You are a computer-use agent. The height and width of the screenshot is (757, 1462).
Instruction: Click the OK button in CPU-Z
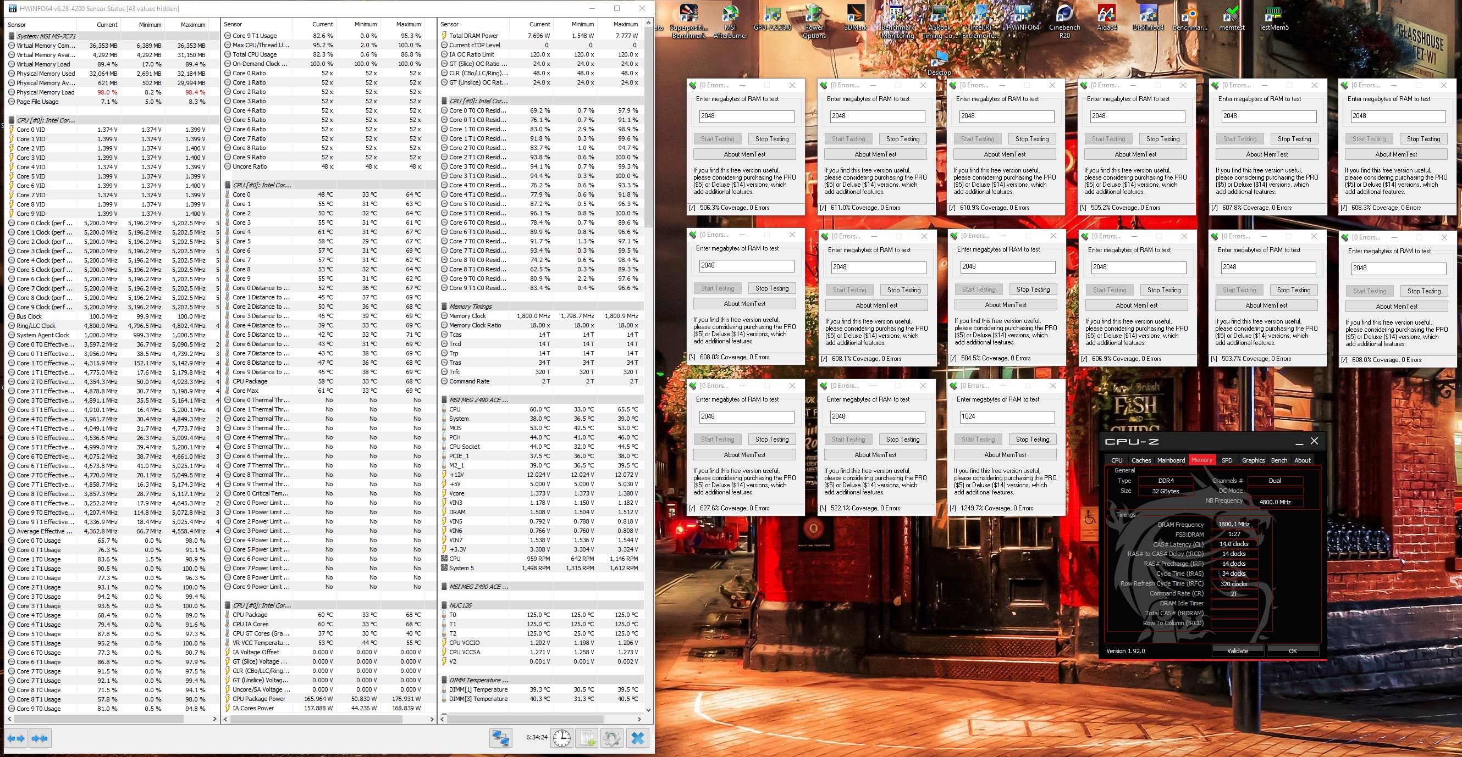tap(1292, 650)
